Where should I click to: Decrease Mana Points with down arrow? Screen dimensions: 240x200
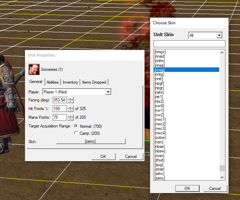click(x=71, y=119)
